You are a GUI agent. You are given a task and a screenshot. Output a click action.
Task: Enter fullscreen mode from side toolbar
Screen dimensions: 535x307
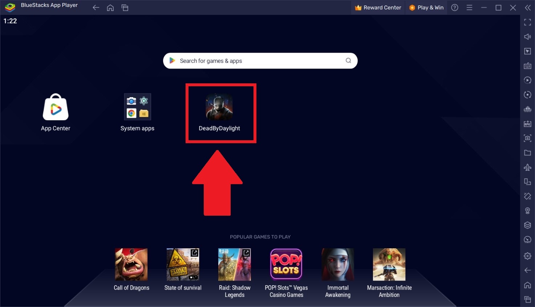528,22
